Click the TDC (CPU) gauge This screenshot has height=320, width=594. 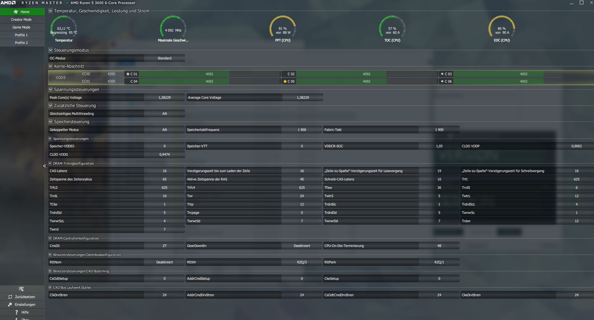pos(392,28)
